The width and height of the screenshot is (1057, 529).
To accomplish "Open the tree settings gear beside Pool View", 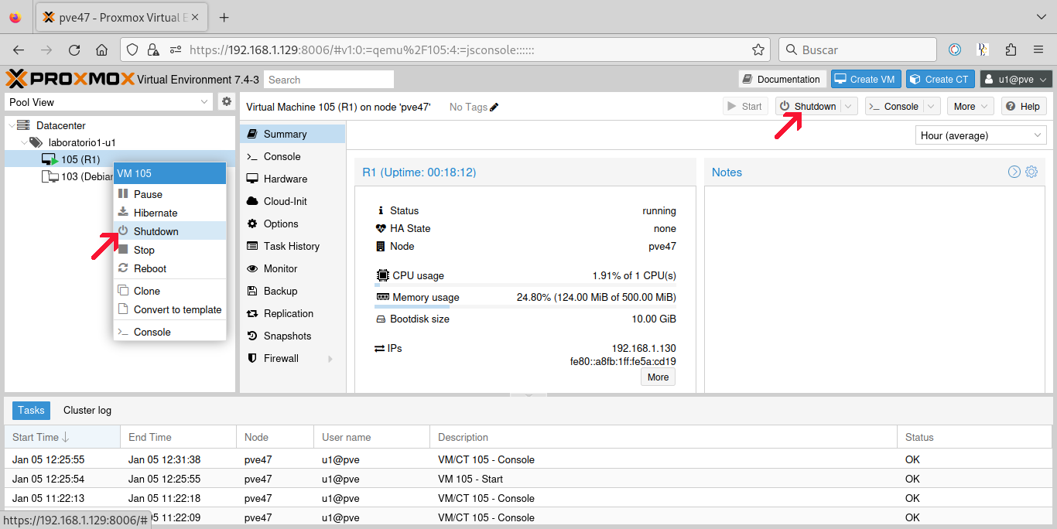I will (x=227, y=101).
